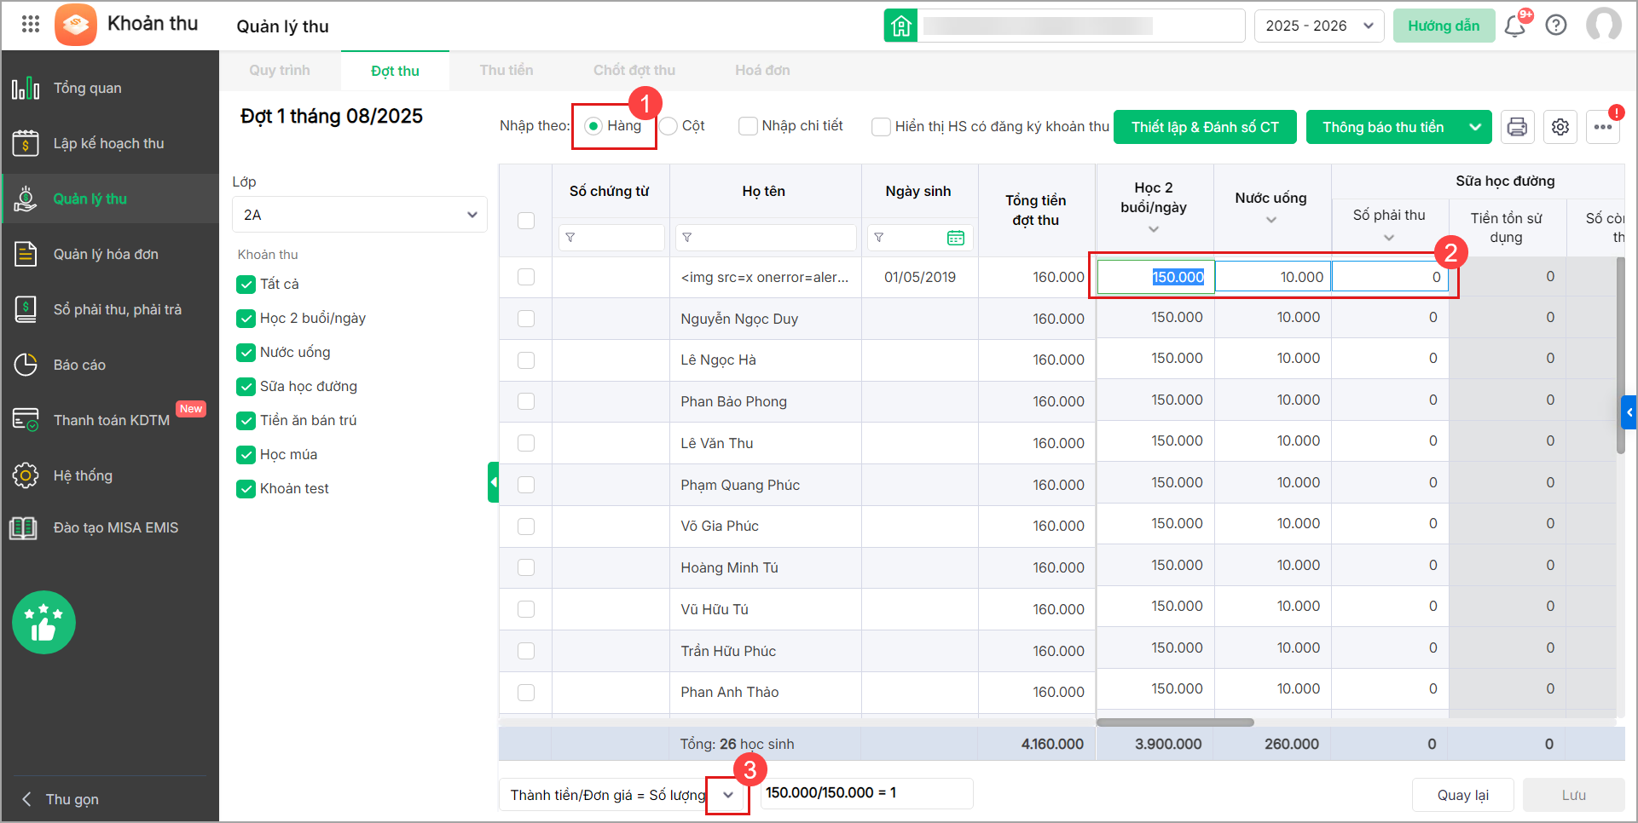Open the help question mark icon
The width and height of the screenshot is (1638, 823).
coord(1556,26)
